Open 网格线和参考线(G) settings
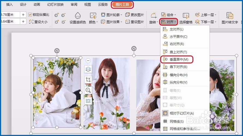The image size is (243, 136). coord(185,129)
